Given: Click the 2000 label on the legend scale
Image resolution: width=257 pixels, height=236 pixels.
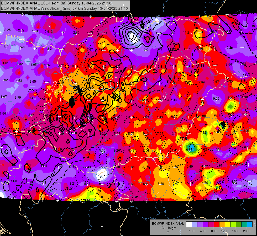Looking at the screenshot, I should click(x=247, y=231).
